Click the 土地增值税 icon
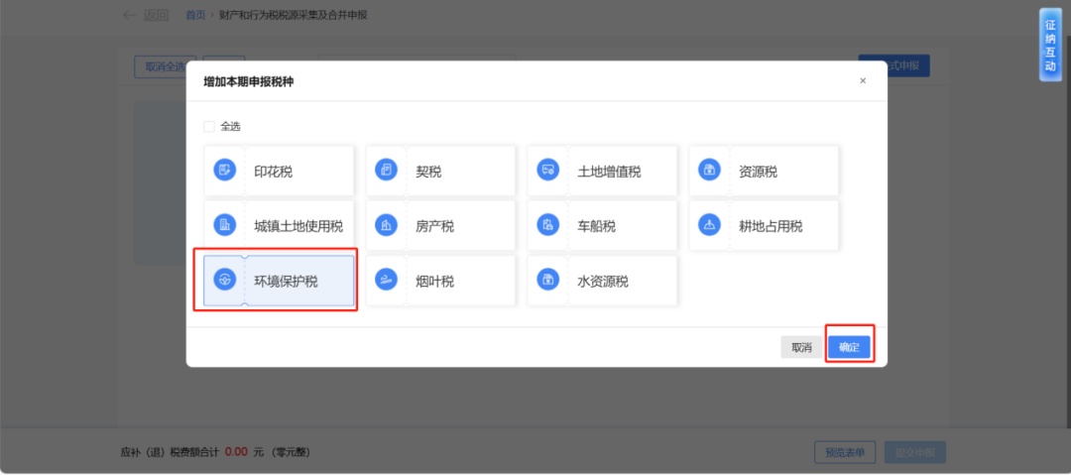This screenshot has width=1071, height=475. tap(547, 171)
